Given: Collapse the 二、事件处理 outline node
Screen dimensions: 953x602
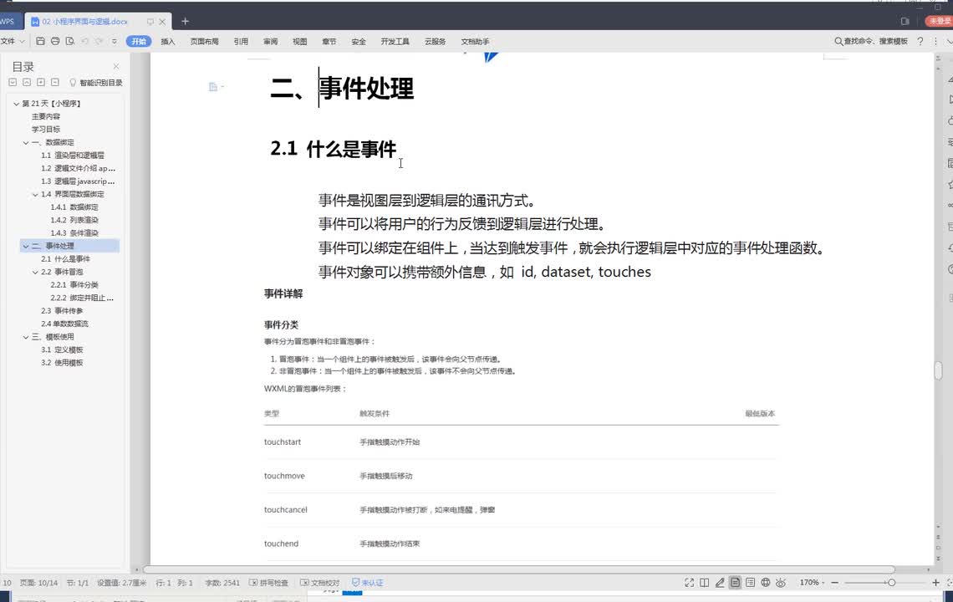Looking at the screenshot, I should coord(26,247).
